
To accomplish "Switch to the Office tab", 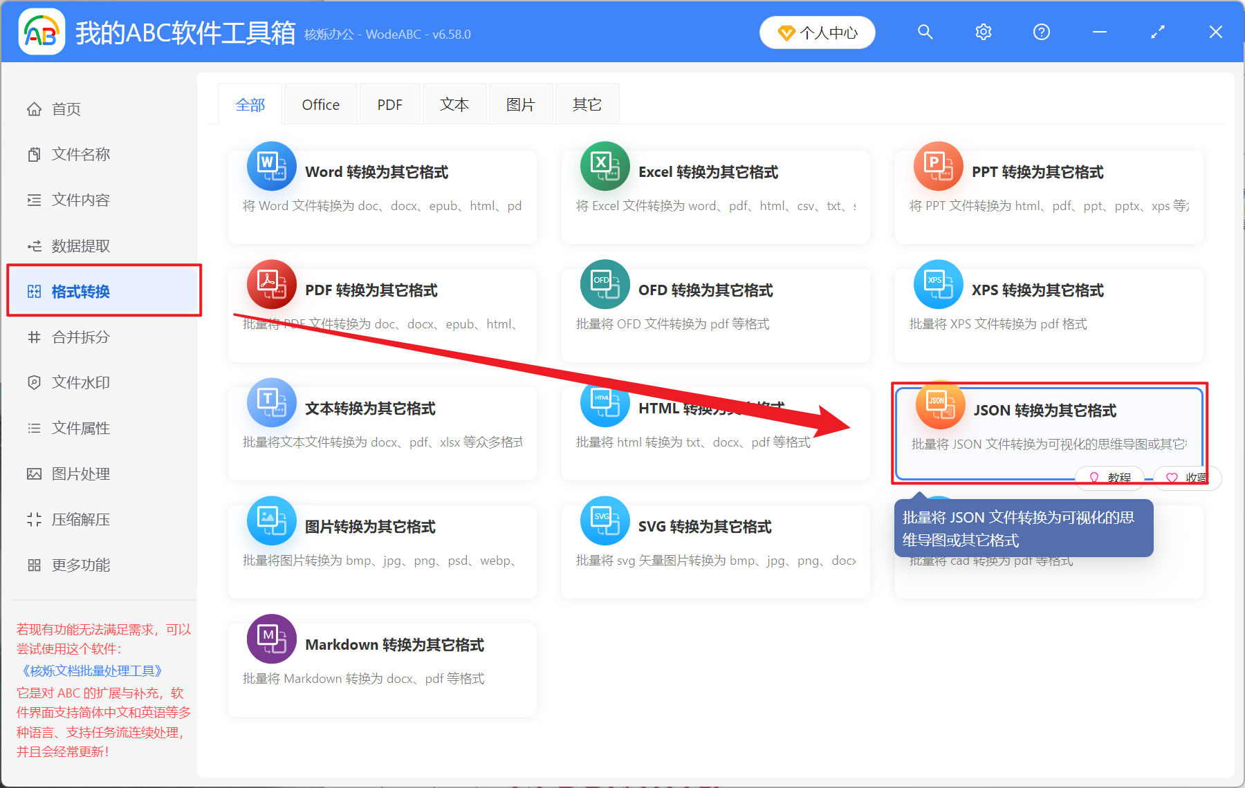I will point(320,104).
